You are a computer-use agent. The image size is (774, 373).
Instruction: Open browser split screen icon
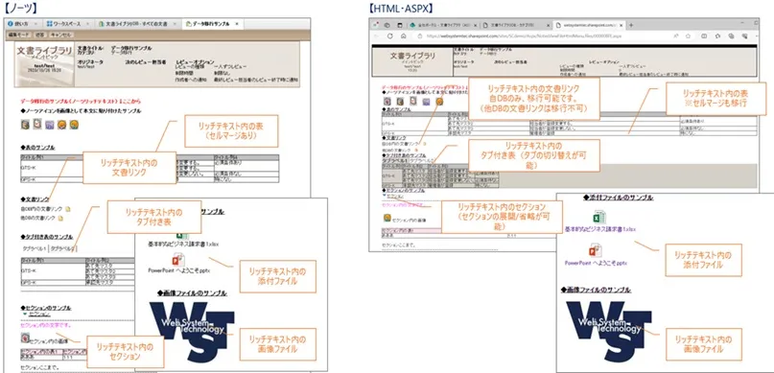[704, 36]
